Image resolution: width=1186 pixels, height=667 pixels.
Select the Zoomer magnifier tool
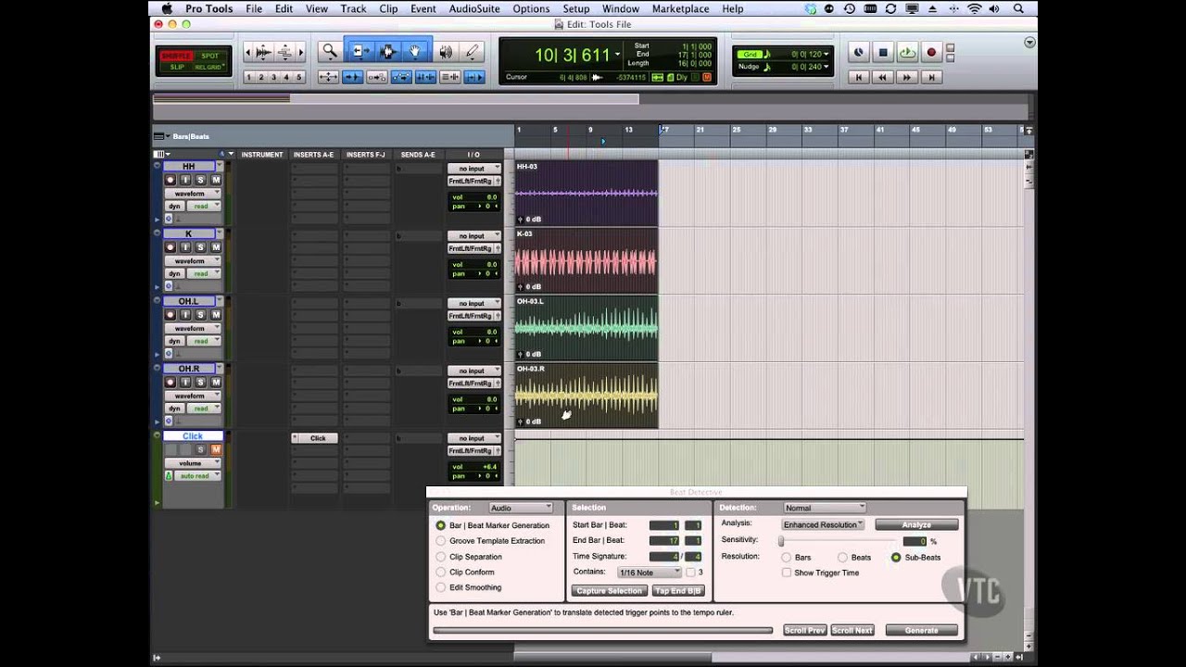(329, 53)
